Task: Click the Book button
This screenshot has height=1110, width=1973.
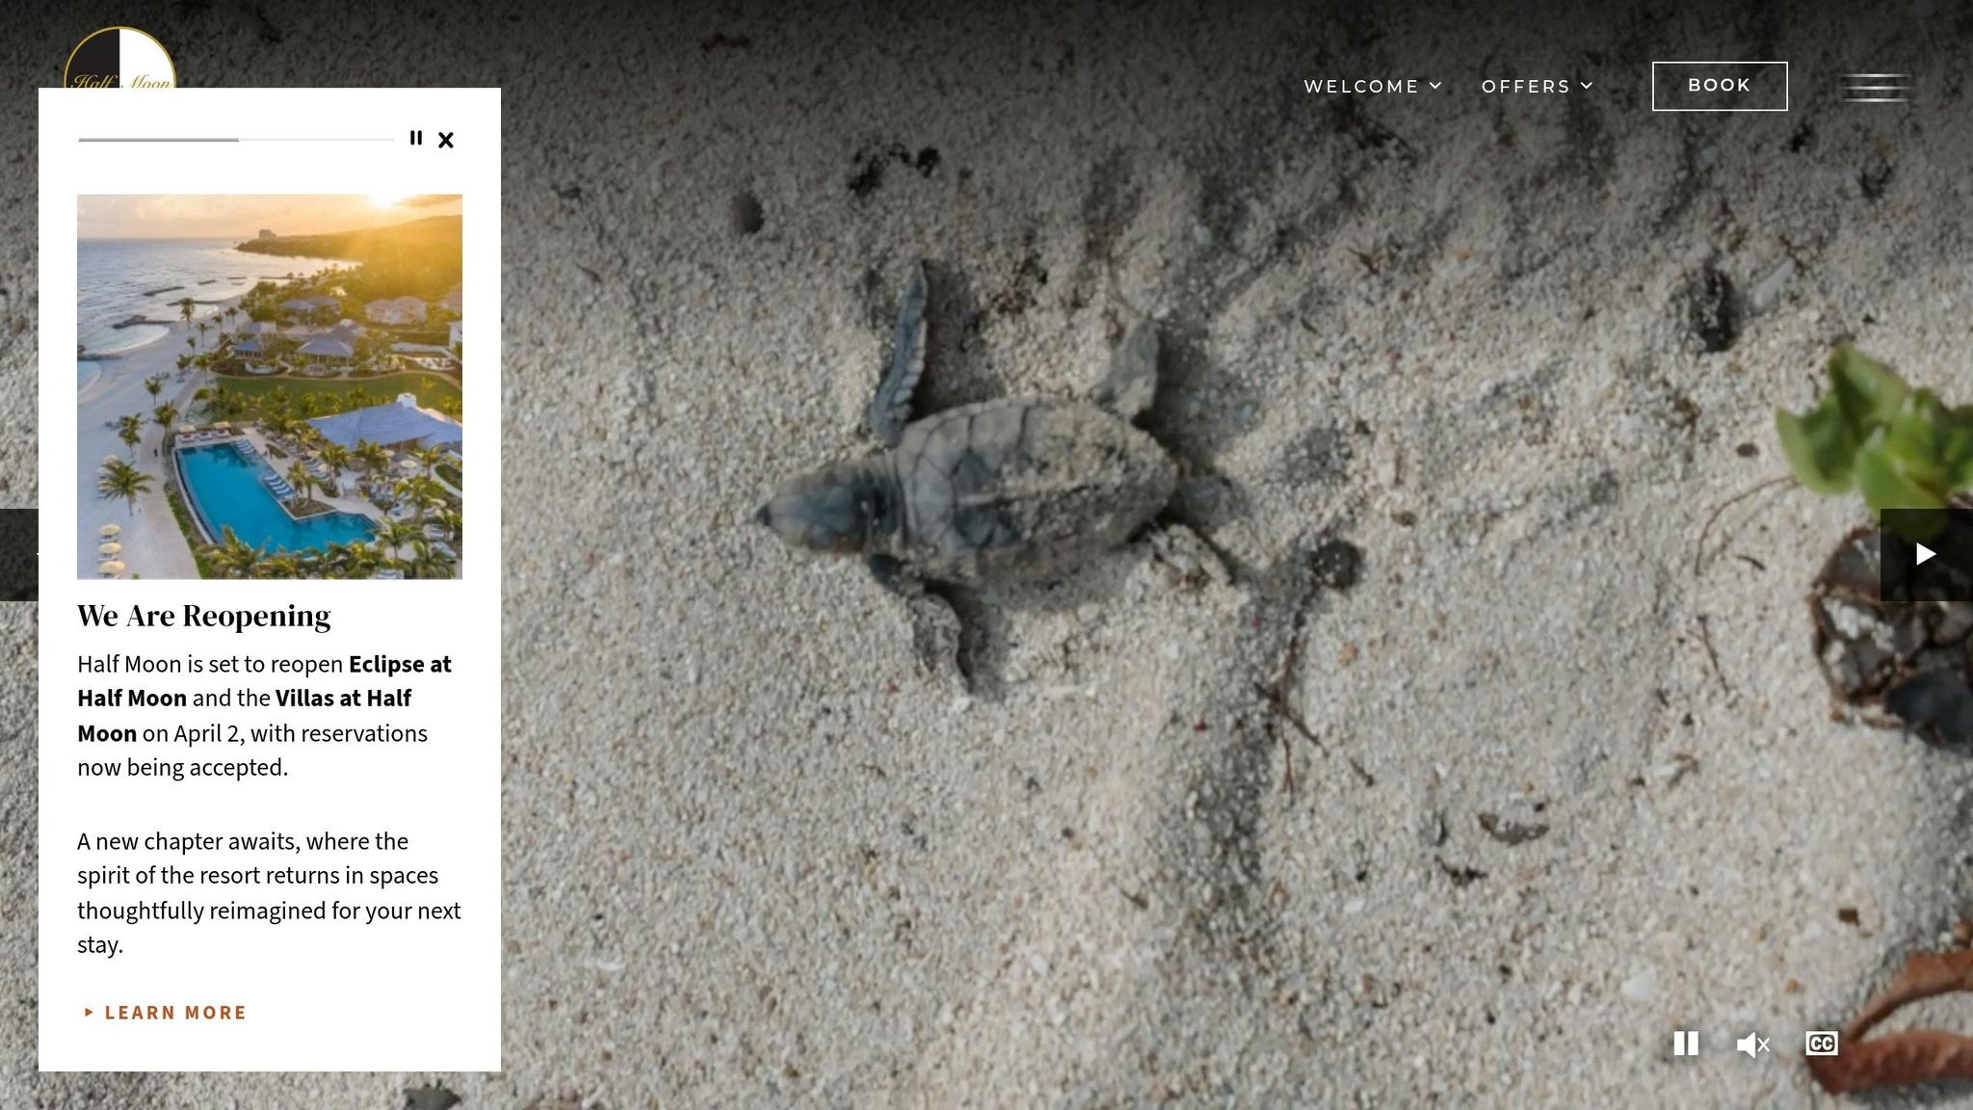Action: [1720, 86]
